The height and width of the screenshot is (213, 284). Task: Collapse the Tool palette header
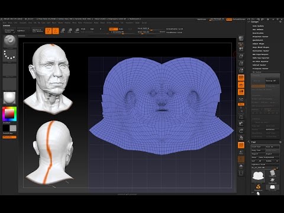pos(254,142)
